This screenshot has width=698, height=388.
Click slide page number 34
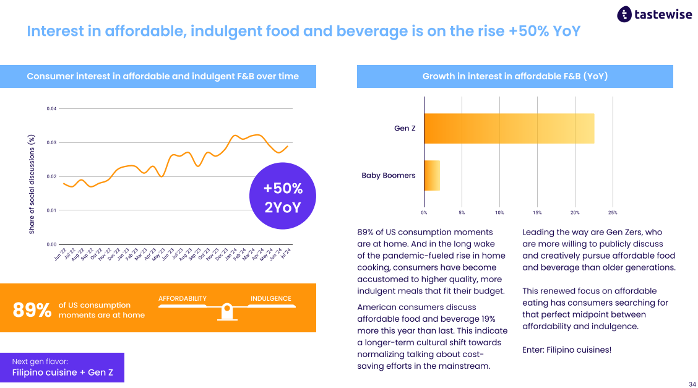pyautogui.click(x=692, y=384)
